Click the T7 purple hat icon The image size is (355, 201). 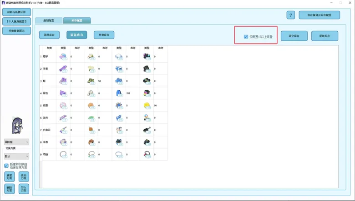[x=63, y=56]
